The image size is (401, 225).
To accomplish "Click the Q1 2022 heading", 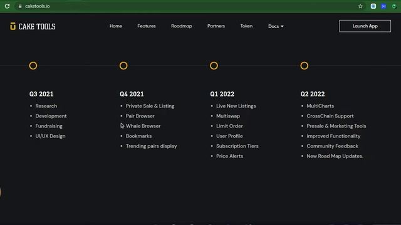I will click(x=222, y=94).
